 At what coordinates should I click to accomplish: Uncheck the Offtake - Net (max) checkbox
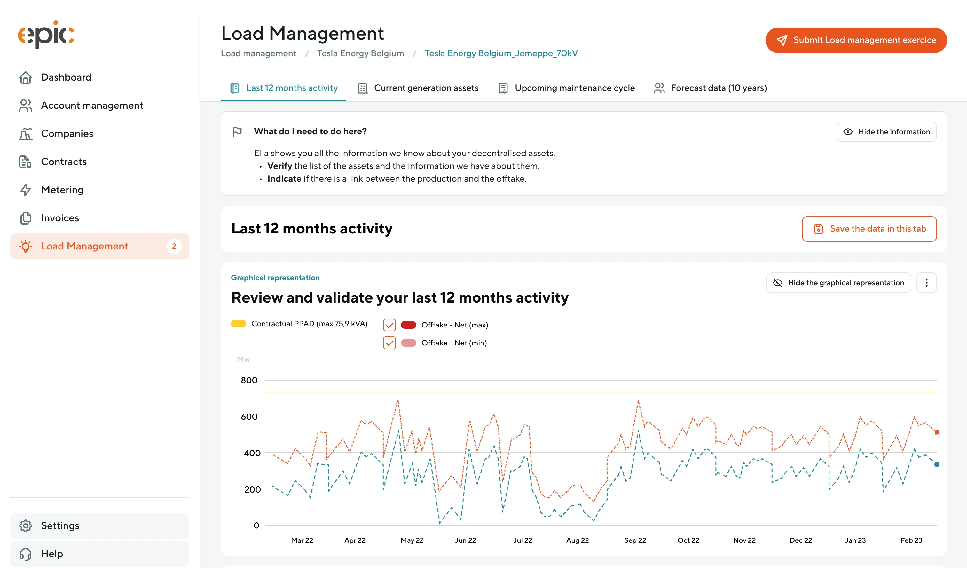(389, 325)
